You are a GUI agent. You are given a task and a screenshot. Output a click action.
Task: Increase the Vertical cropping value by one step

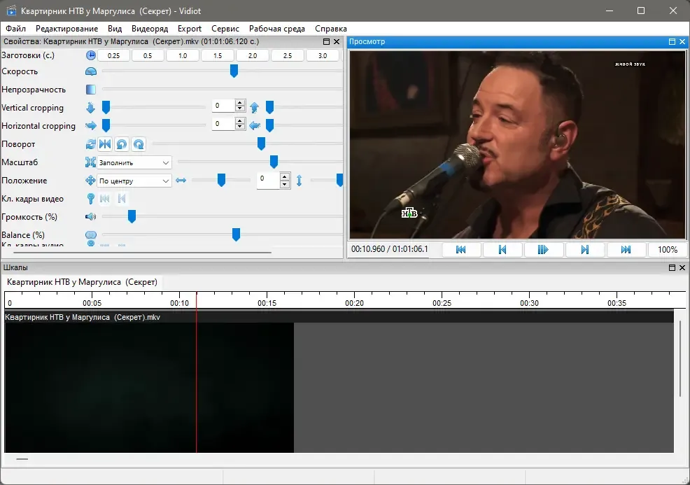[240, 103]
